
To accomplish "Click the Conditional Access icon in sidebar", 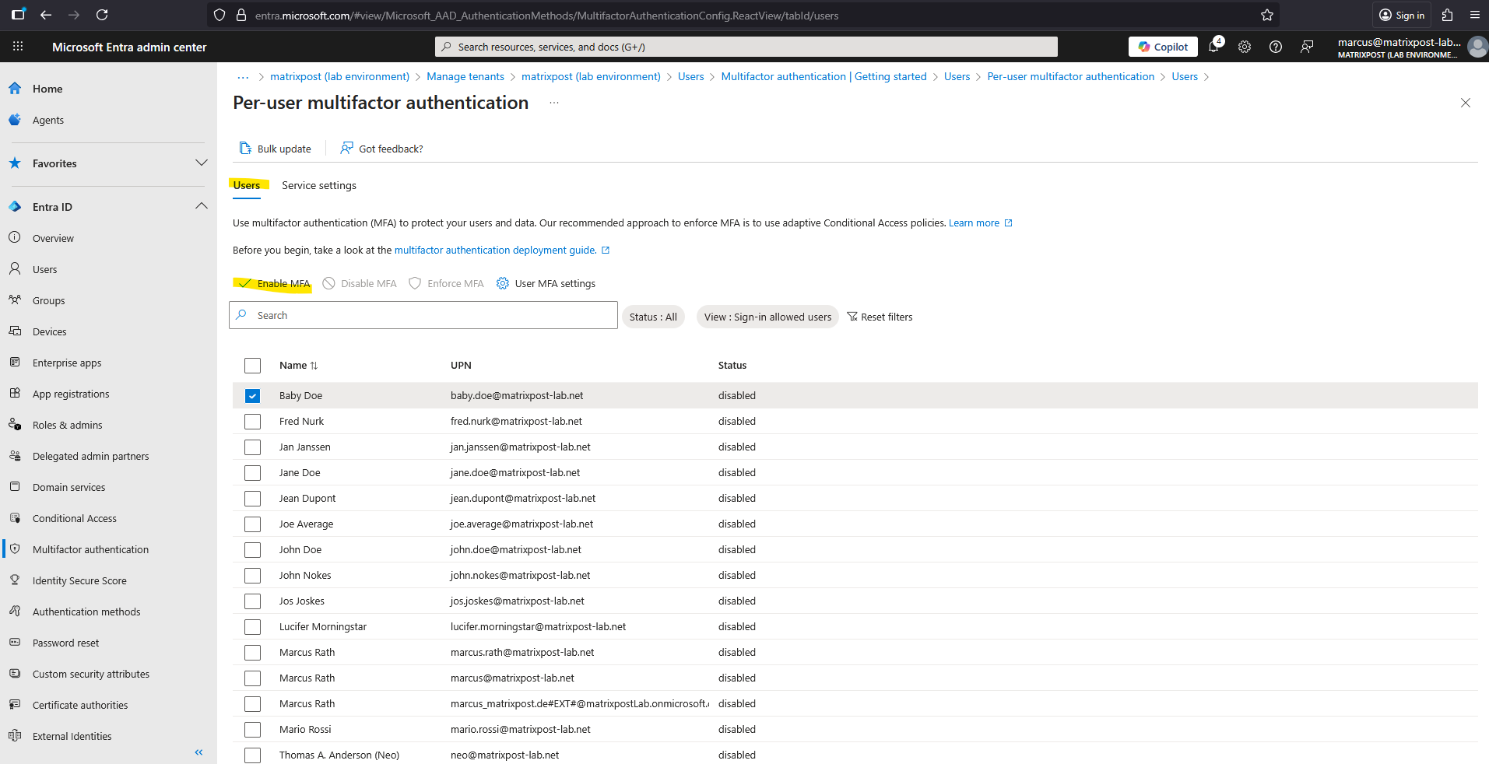I will coord(15,518).
